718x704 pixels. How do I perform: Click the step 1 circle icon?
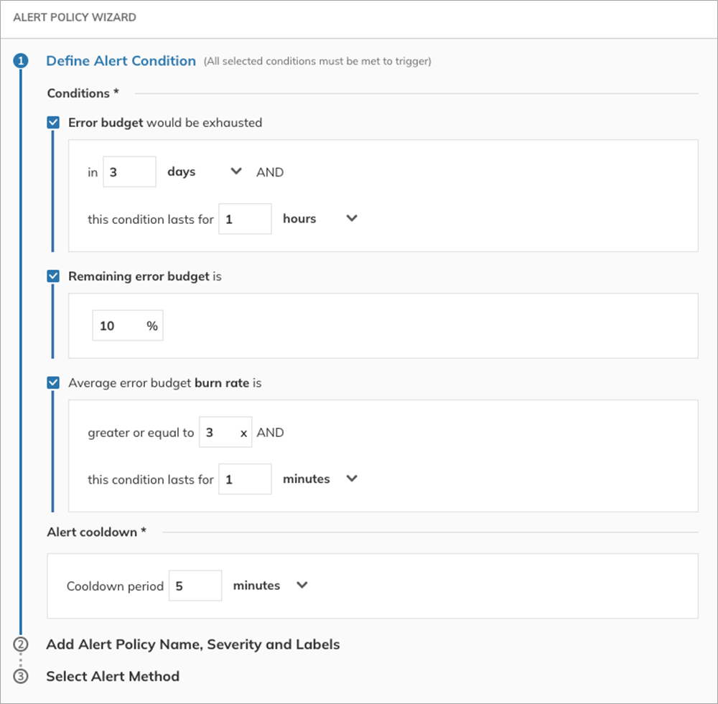pos(21,61)
